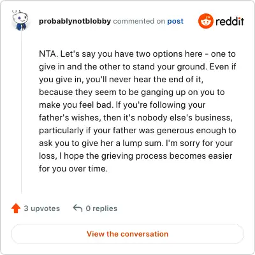This screenshot has width=255, height=255.
Task: Open the probablynotblobby username link
Action: point(75,21)
